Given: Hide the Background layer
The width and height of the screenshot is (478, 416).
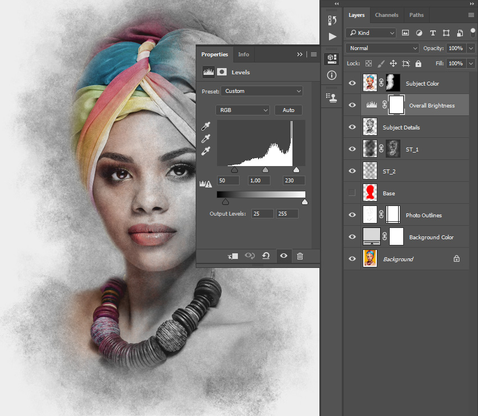Looking at the screenshot, I should pyautogui.click(x=352, y=259).
